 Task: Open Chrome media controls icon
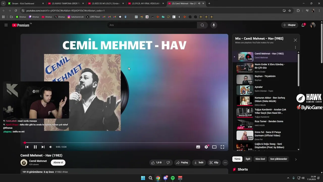(x=307, y=11)
